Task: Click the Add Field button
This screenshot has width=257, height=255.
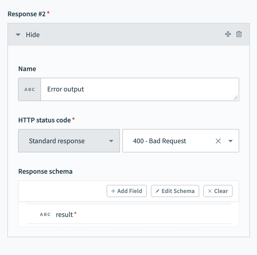Action: coord(126,191)
